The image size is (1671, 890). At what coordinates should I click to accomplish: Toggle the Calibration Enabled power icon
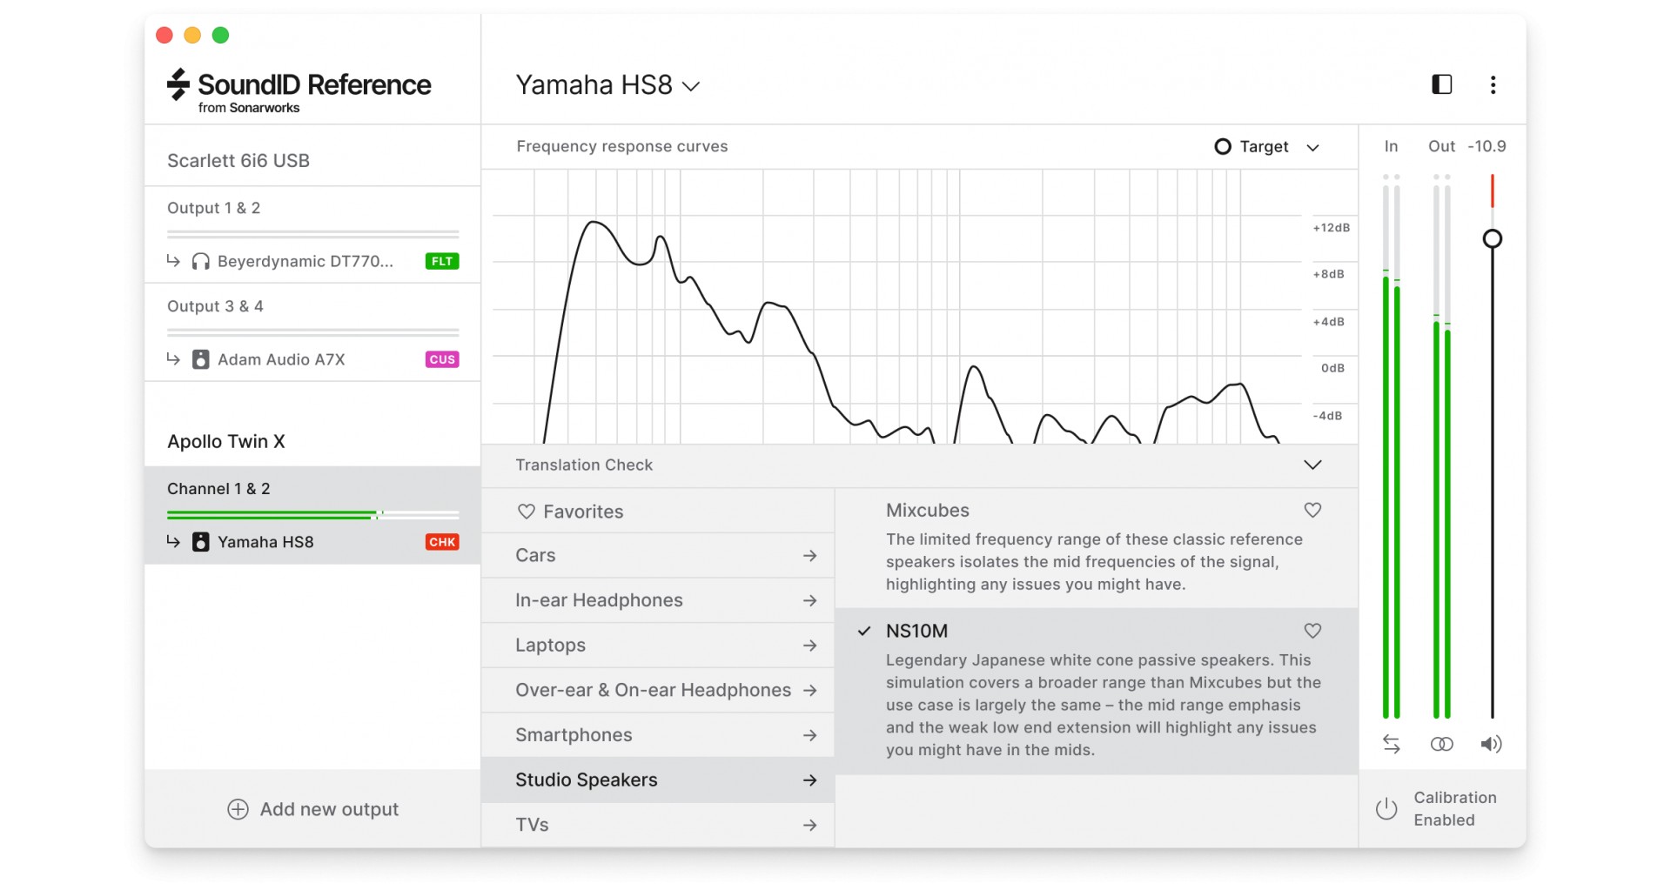1386,809
